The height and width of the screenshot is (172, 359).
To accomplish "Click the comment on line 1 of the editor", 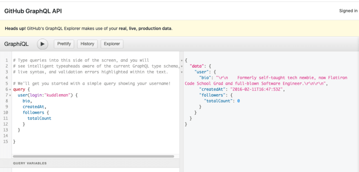I will (x=81, y=60).
